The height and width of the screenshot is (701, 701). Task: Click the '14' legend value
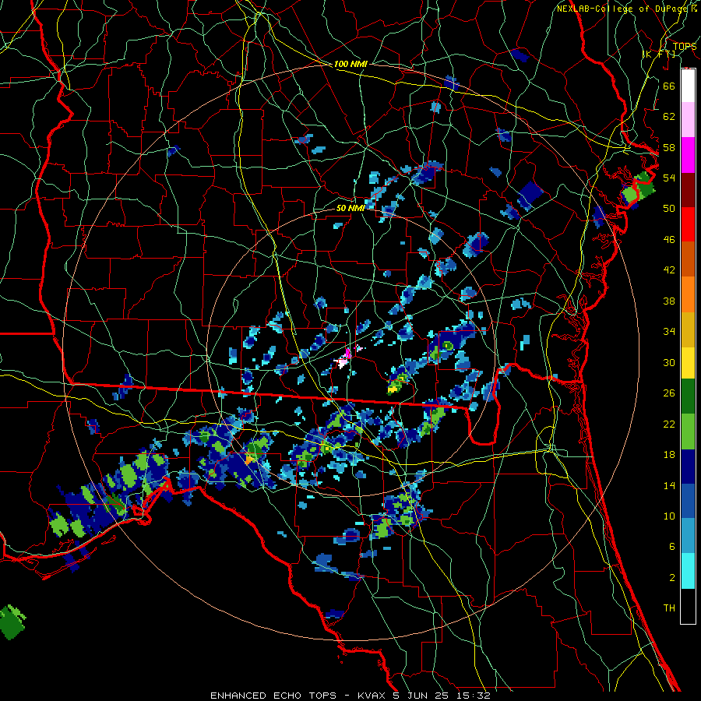click(x=669, y=485)
